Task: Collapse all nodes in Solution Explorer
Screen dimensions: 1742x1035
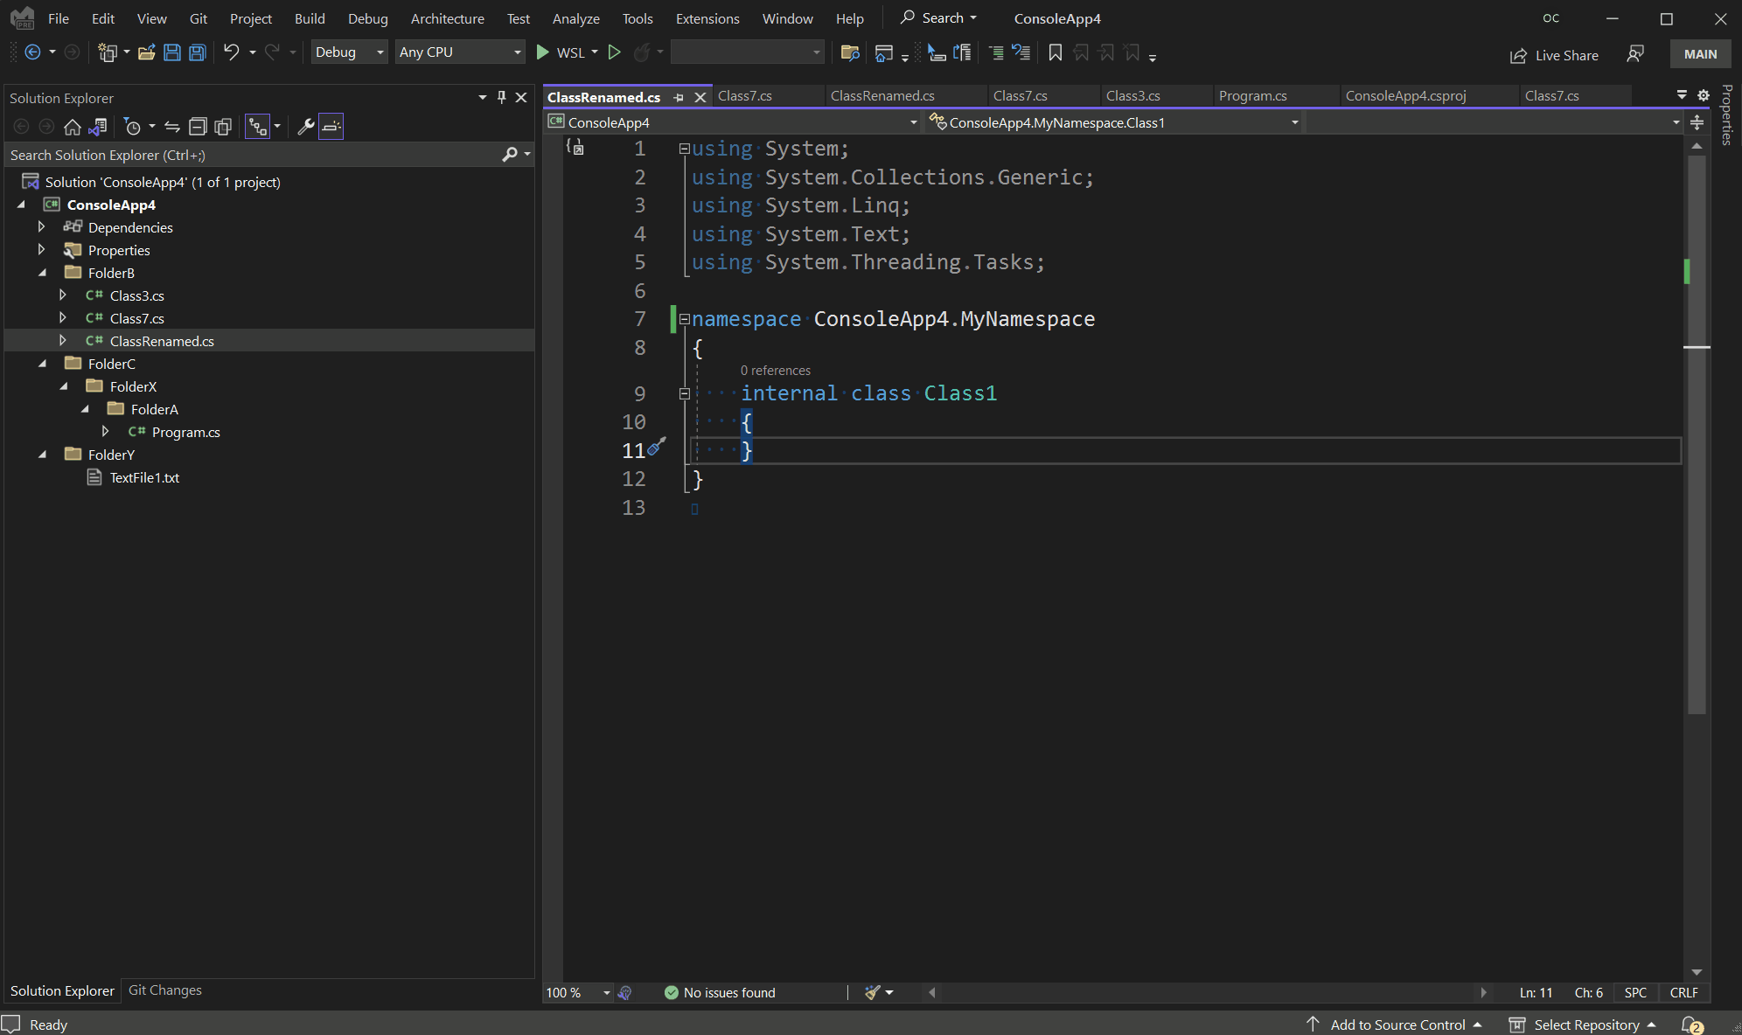Action: tap(198, 126)
